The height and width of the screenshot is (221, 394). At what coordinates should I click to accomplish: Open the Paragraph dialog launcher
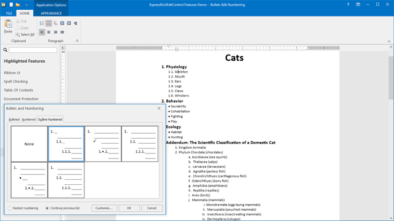[x=77, y=41]
